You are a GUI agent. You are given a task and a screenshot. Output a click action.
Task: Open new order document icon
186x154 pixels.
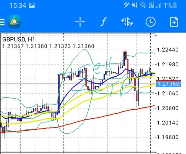[174, 22]
